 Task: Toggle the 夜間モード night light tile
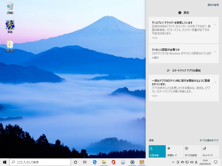coord(175,151)
